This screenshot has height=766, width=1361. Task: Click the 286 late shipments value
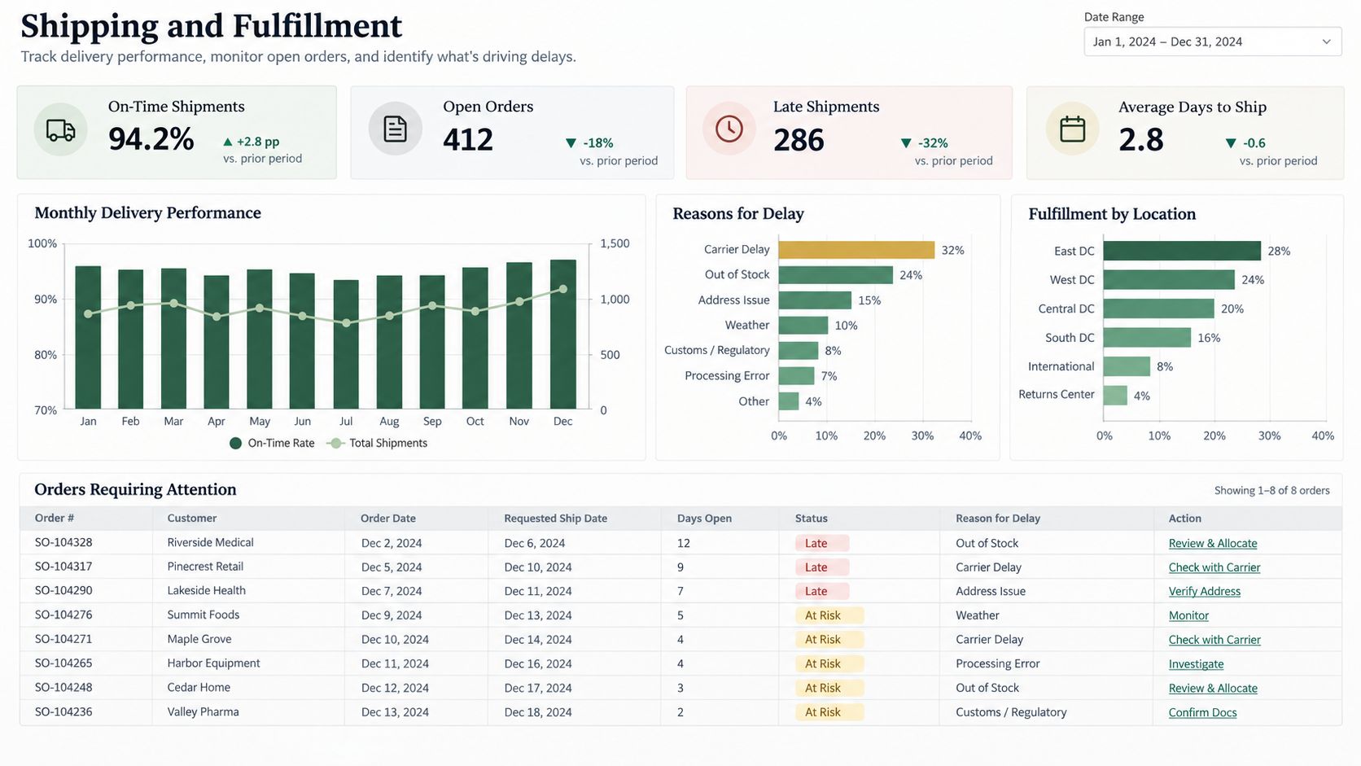click(799, 140)
